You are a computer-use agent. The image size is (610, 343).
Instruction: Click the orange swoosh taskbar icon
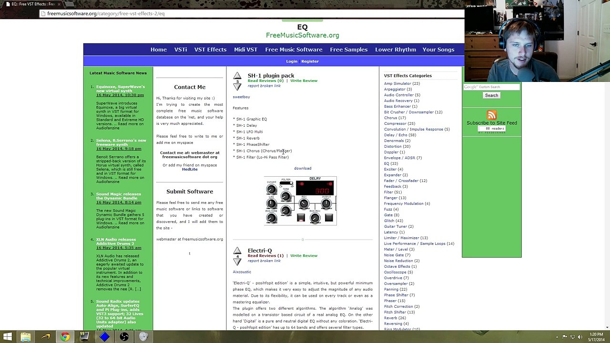(x=46, y=337)
